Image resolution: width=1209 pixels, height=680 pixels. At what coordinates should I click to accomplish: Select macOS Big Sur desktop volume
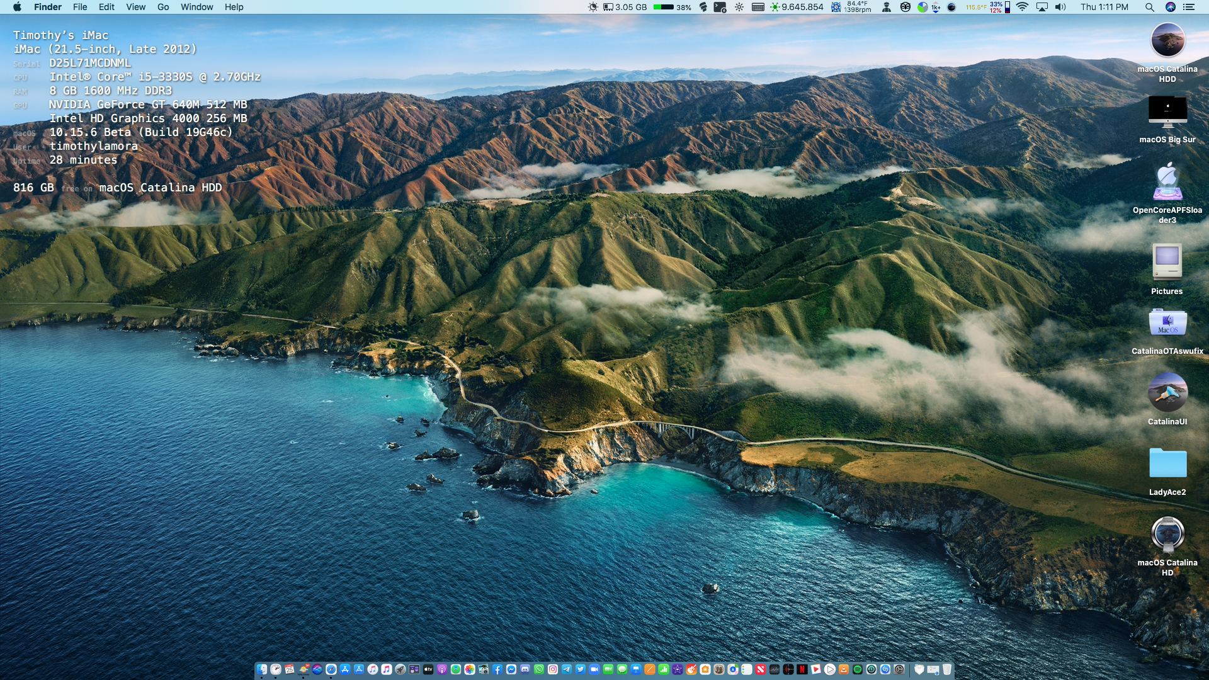click(1167, 112)
